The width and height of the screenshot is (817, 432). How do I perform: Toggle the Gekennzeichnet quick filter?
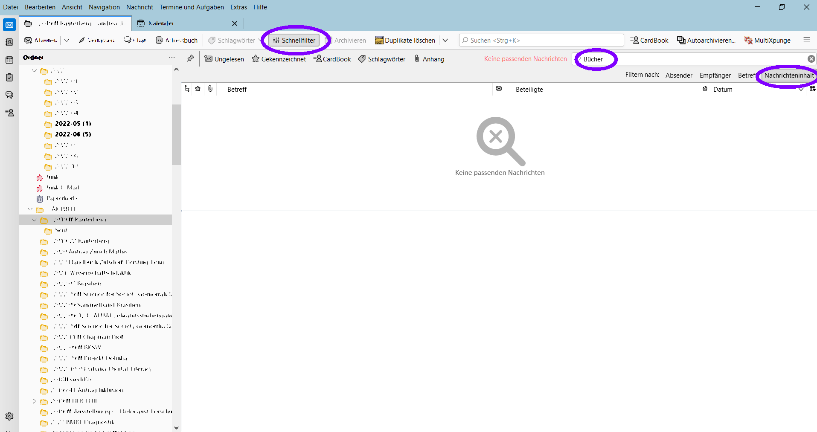(x=279, y=59)
